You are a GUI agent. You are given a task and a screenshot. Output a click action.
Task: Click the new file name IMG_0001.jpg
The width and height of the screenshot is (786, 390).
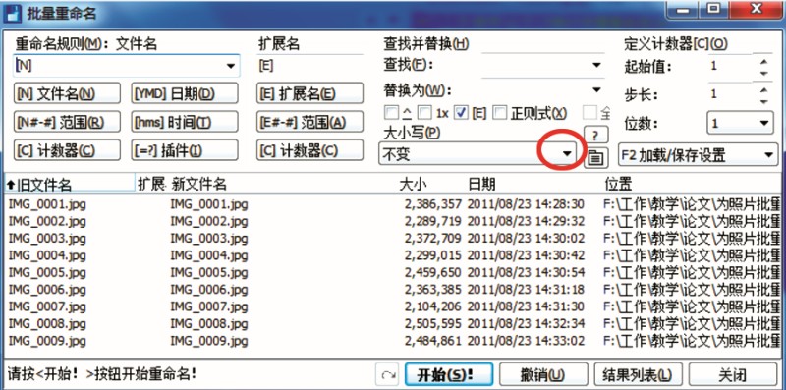pyautogui.click(x=209, y=204)
